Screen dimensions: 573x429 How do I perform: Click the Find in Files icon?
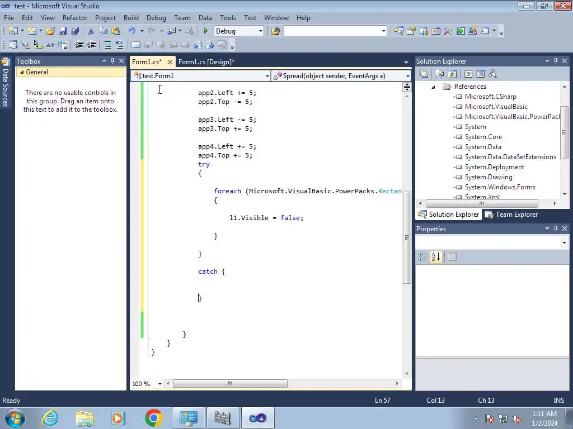[275, 31]
